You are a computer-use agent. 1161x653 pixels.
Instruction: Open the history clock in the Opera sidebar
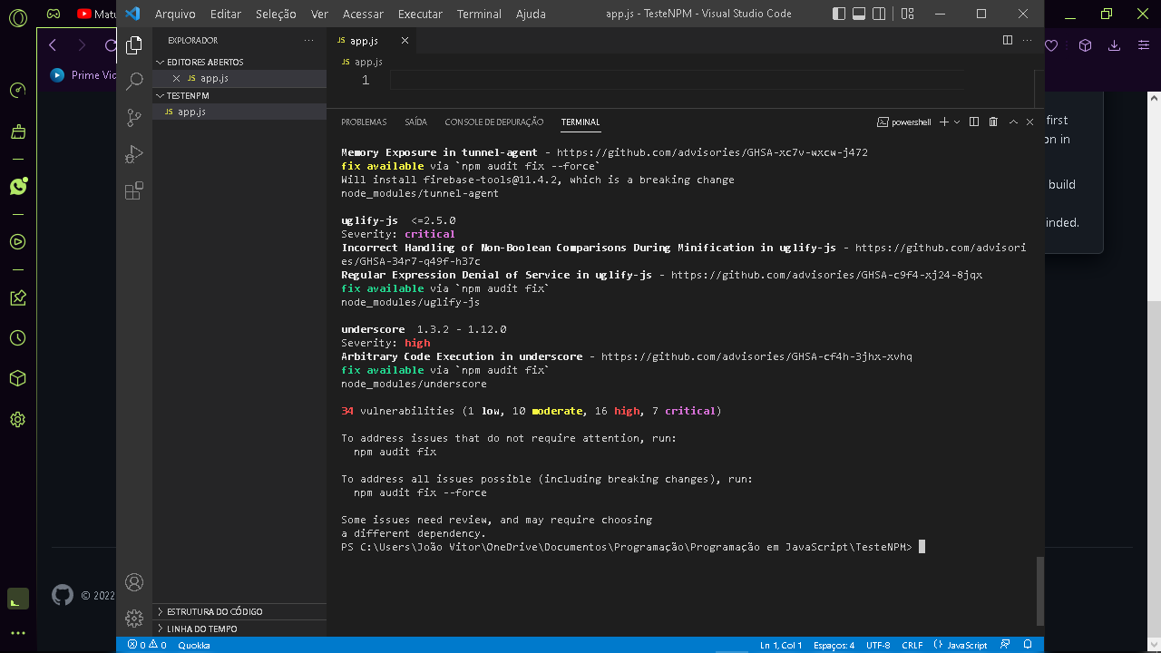click(x=17, y=338)
